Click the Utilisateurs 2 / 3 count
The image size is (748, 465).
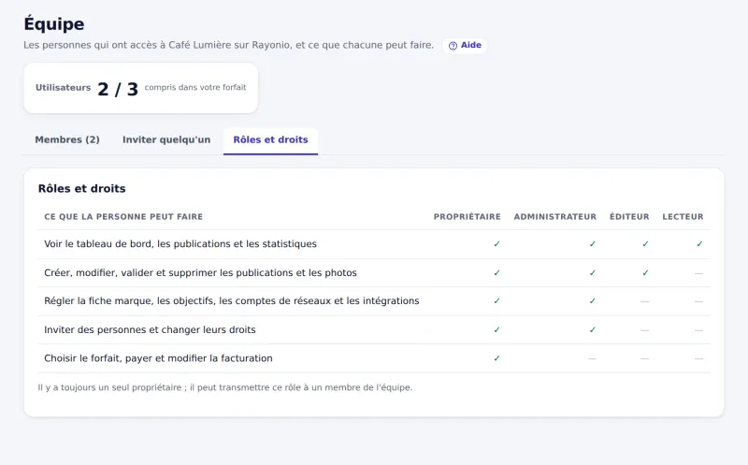(x=118, y=89)
